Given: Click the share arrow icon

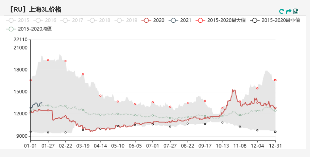Looking at the screenshot, I should coord(289,11).
